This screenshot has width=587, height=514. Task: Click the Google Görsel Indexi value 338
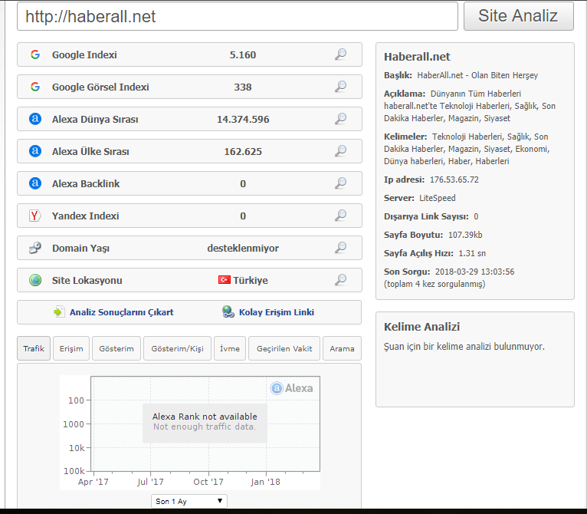[243, 87]
